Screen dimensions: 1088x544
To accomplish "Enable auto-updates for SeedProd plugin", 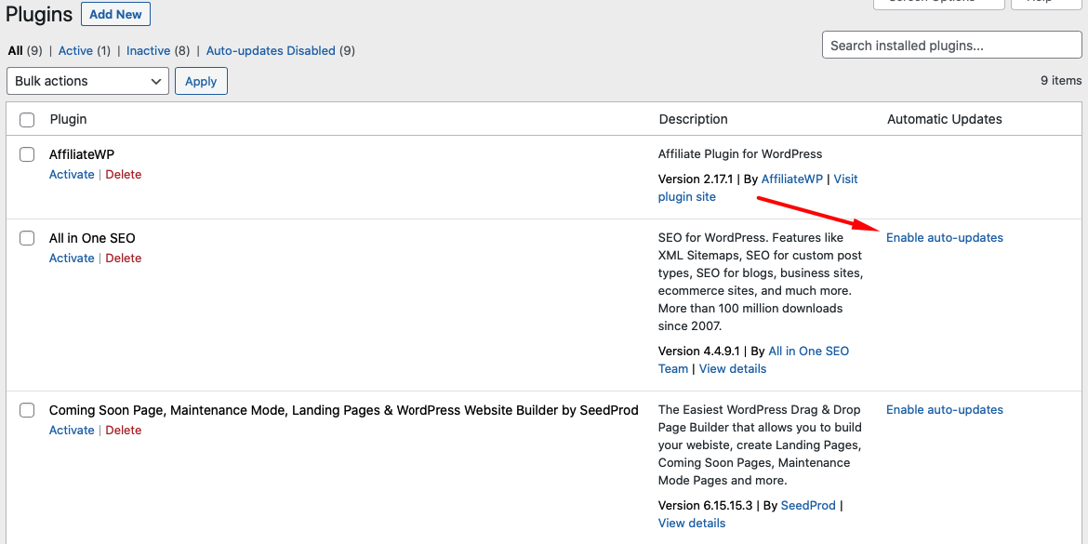I will pyautogui.click(x=945, y=409).
